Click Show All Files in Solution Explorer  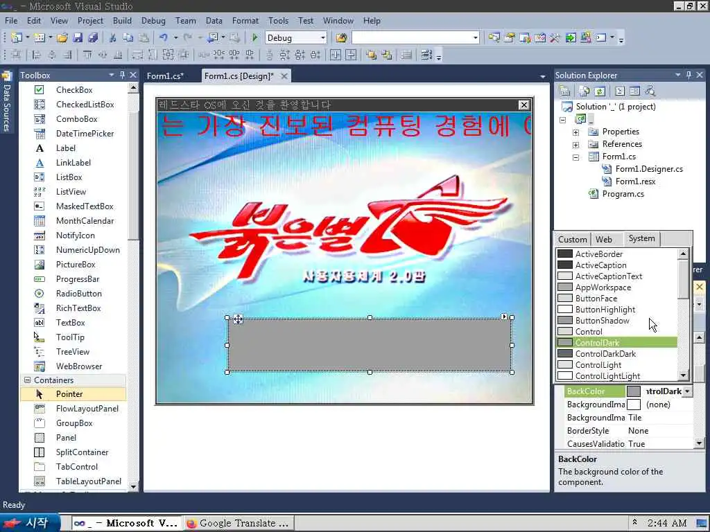click(585, 91)
